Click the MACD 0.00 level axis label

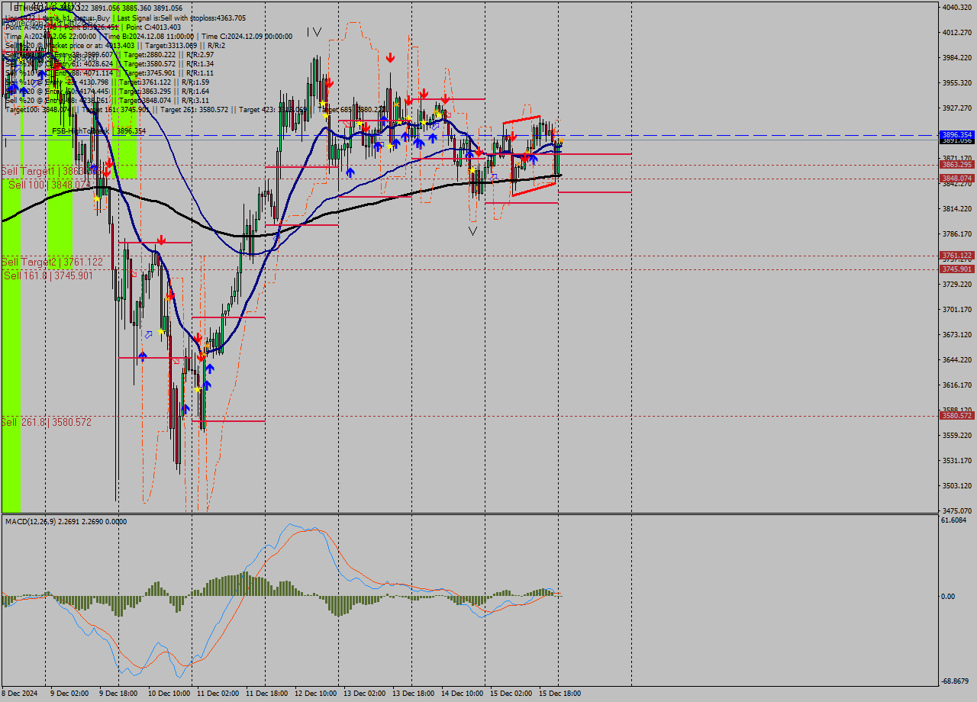tap(947, 597)
